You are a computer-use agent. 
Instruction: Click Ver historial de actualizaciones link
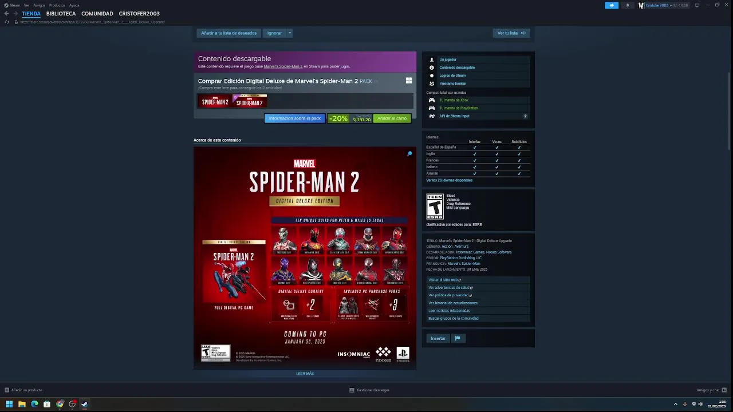click(x=453, y=303)
